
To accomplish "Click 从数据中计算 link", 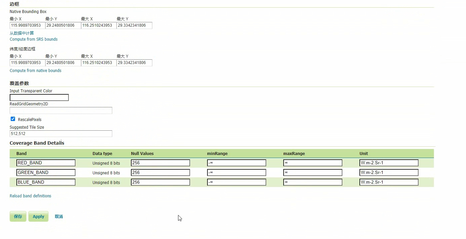I will [22, 33].
